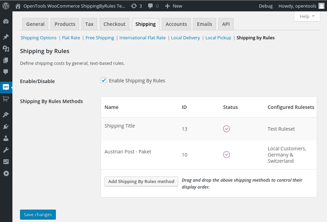The height and width of the screenshot is (222, 327).
Task: Switch to the Checkout tab
Action: (114, 24)
